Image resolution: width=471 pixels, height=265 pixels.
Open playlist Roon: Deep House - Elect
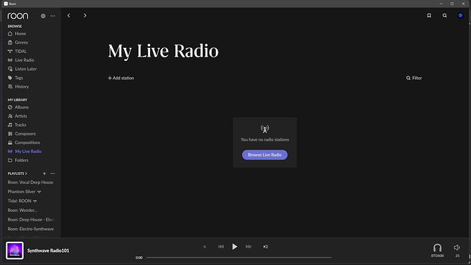coord(31,219)
